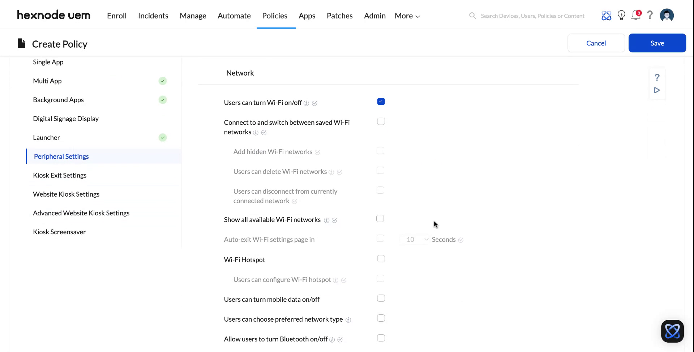
Task: Open the help question mark icon
Action: [650, 16]
